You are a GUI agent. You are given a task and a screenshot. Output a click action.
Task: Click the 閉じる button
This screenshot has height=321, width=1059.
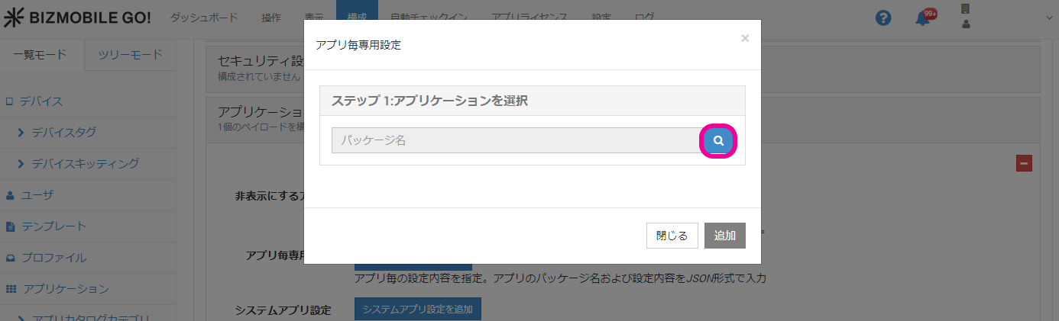click(x=672, y=236)
